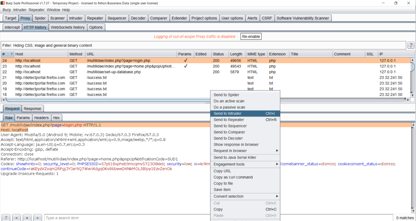
Task: Switch to the WebSockets history sub-tab
Action: (68, 27)
